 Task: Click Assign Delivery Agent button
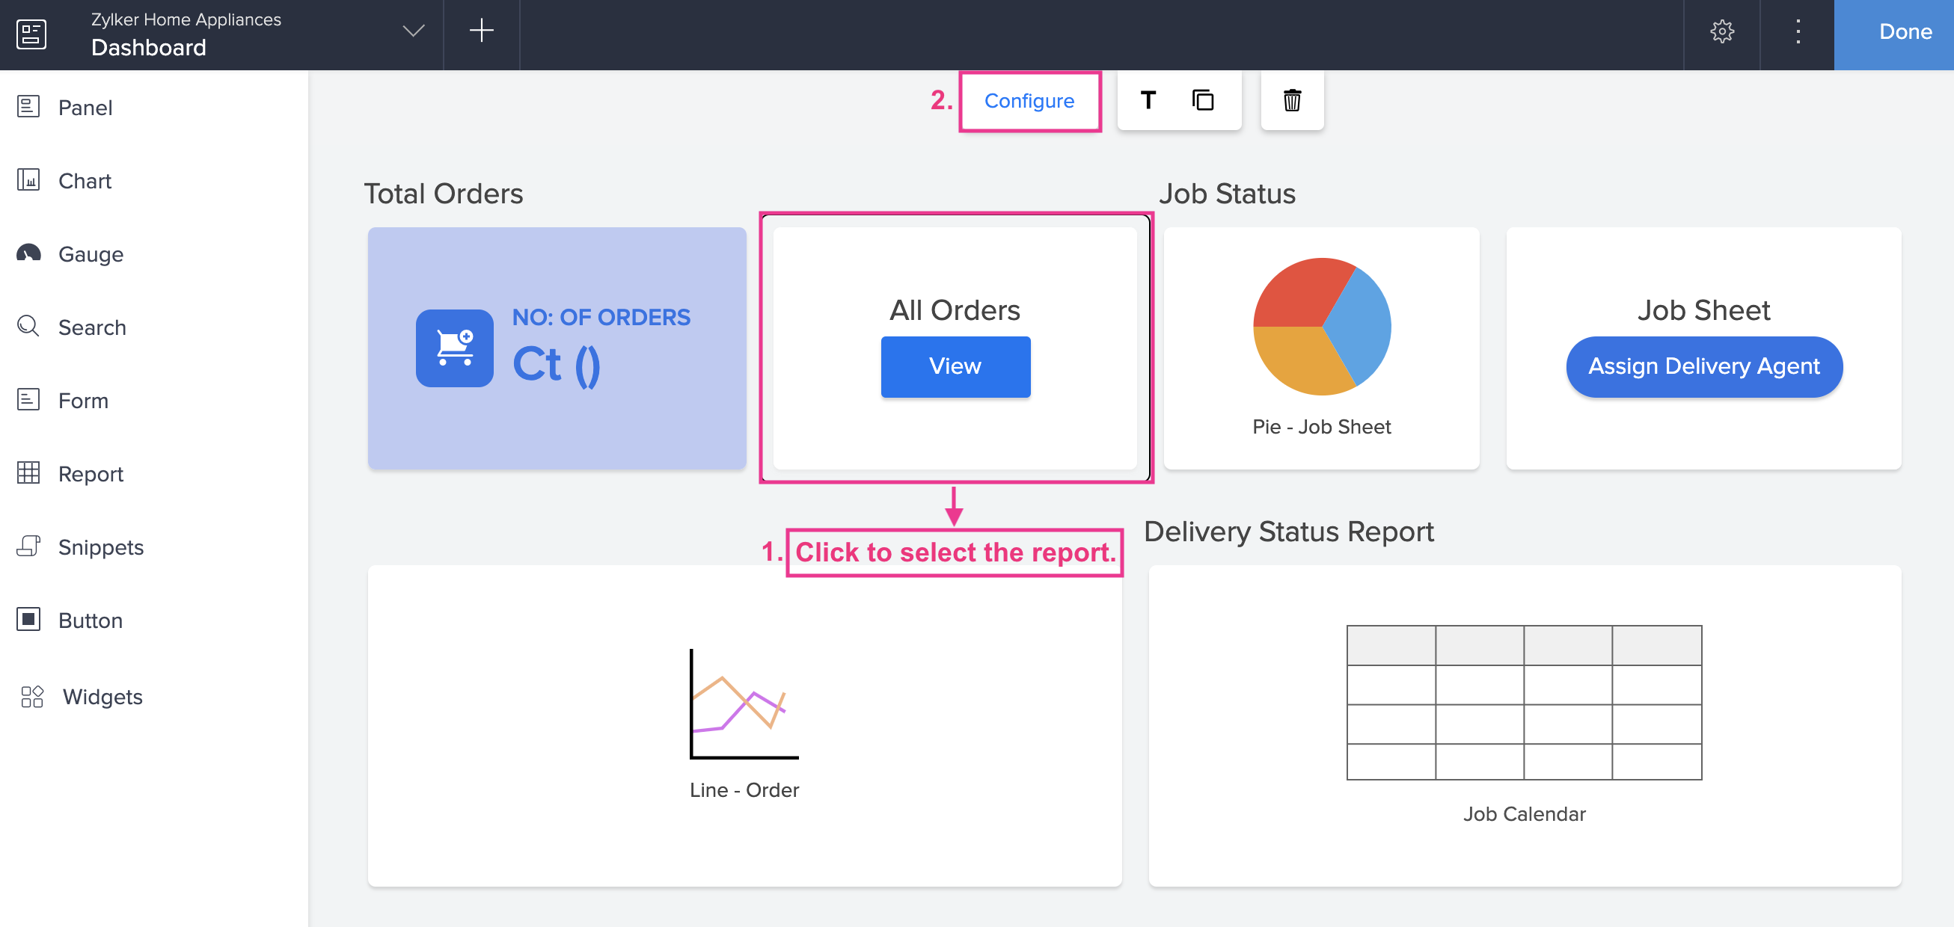(1703, 366)
